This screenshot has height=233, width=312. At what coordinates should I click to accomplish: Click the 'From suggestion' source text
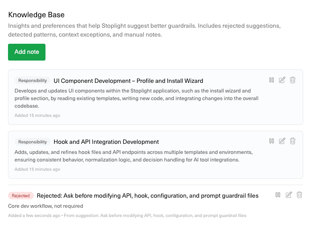[x=160, y=216]
